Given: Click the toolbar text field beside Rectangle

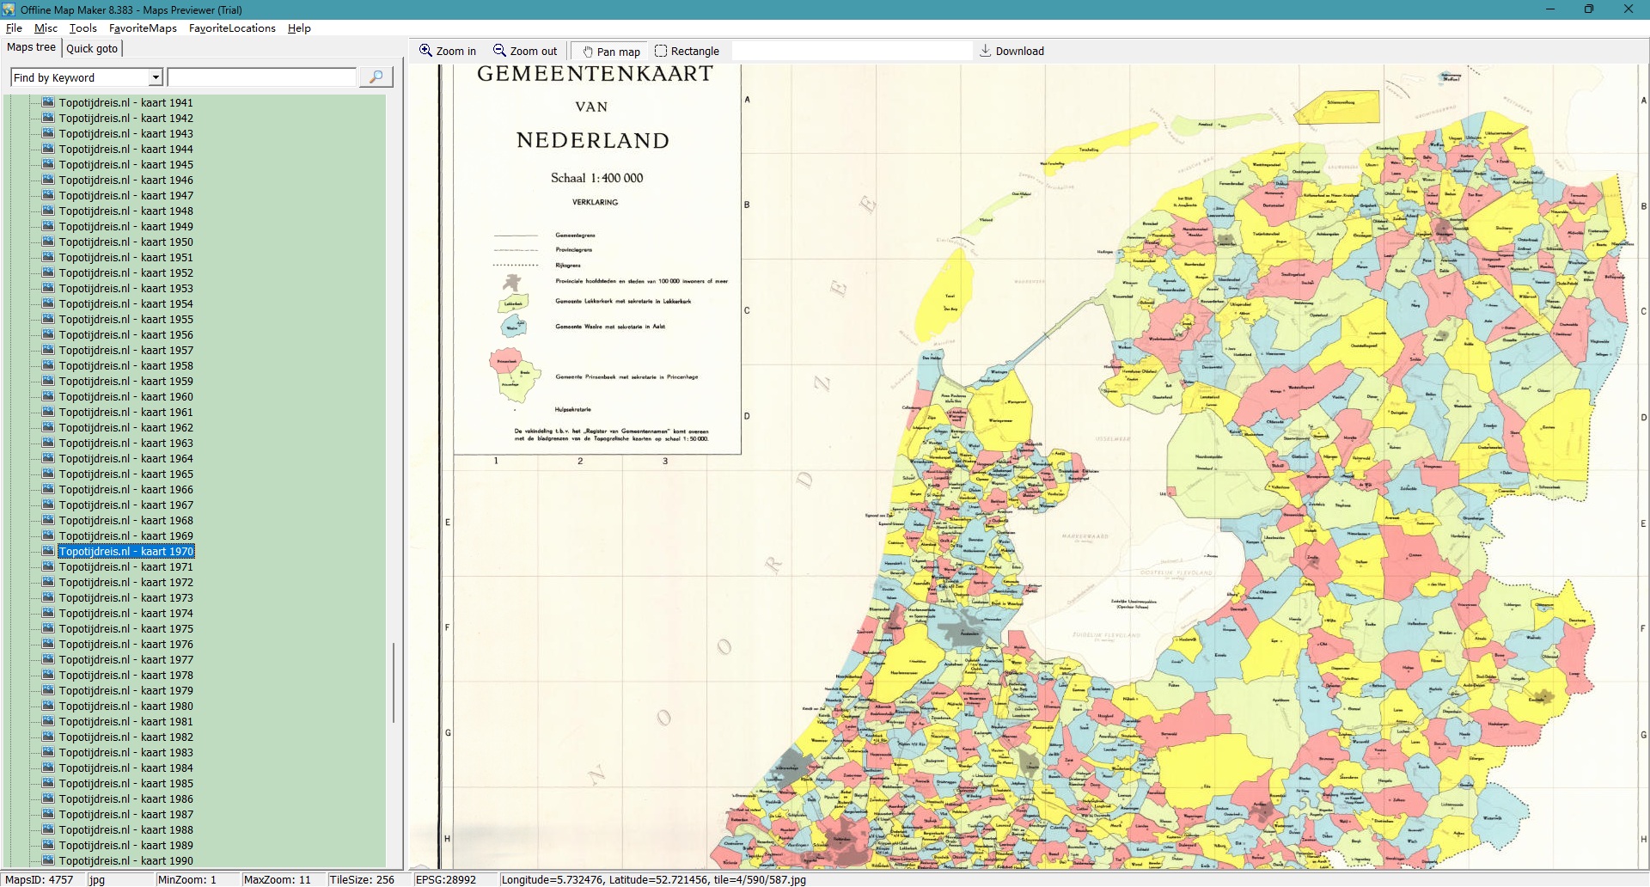Looking at the screenshot, I should [851, 52].
